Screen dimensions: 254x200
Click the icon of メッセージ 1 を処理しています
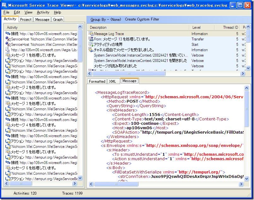tap(8, 55)
